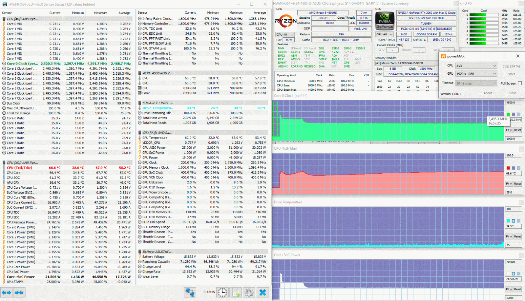Screen dimensions: 525x301
Task: Click the lightning icon beside Core 0 VID
Action: [4, 24]
